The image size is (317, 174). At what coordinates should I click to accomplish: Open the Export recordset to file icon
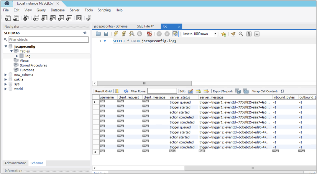click(237, 91)
